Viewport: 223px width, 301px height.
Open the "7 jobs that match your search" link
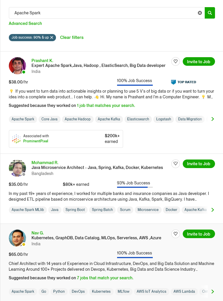pyautogui.click(x=105, y=278)
